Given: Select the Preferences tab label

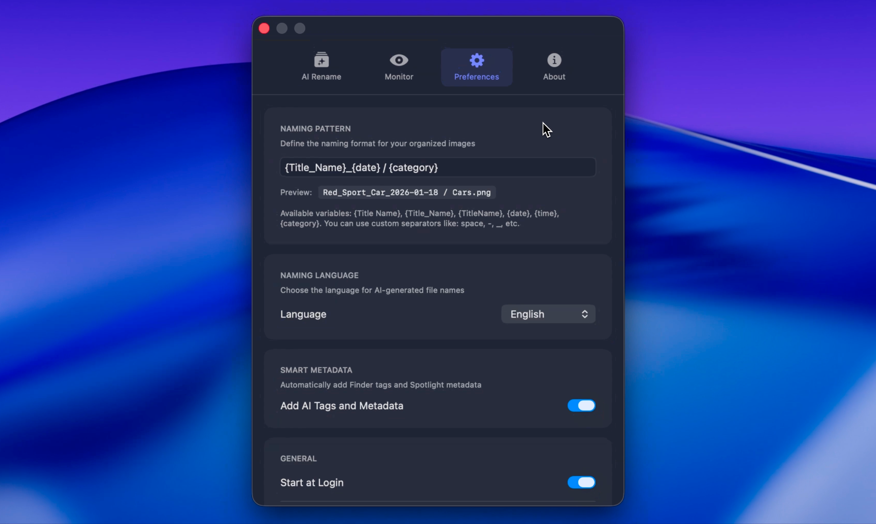Looking at the screenshot, I should [476, 77].
